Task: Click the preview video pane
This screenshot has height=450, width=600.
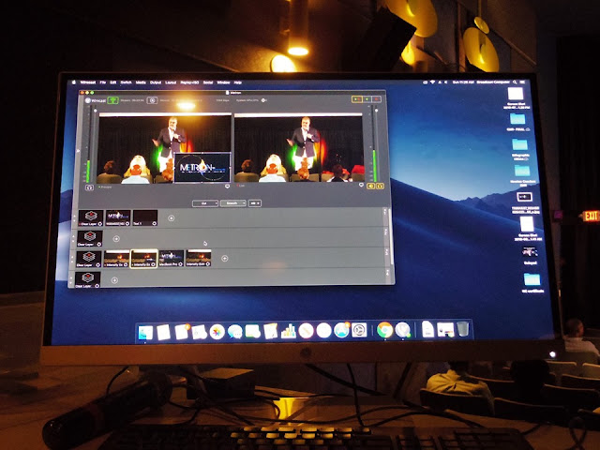Action: point(165,149)
